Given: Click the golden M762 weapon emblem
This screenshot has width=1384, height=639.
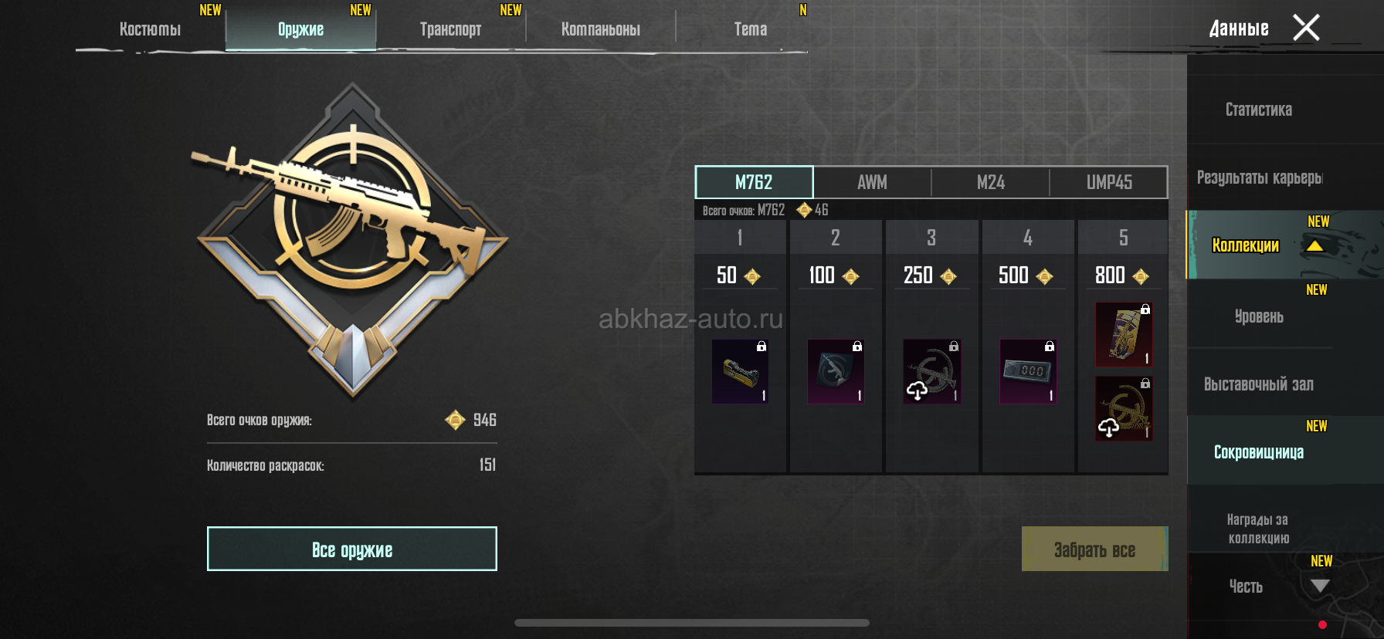Looking at the screenshot, I should (352, 241).
